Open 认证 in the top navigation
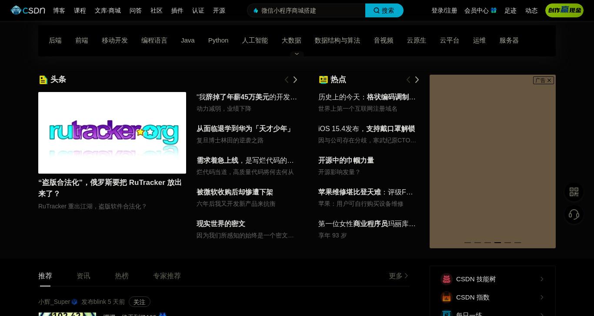Screen dimensions: 594x316 point(198,10)
